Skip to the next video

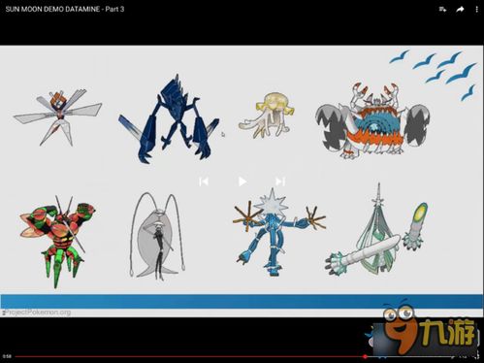280,181
